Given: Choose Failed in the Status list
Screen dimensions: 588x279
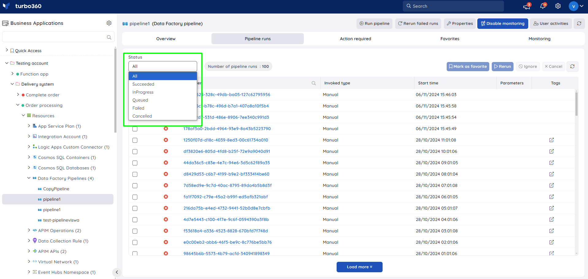Looking at the screenshot, I should click(x=162, y=108).
